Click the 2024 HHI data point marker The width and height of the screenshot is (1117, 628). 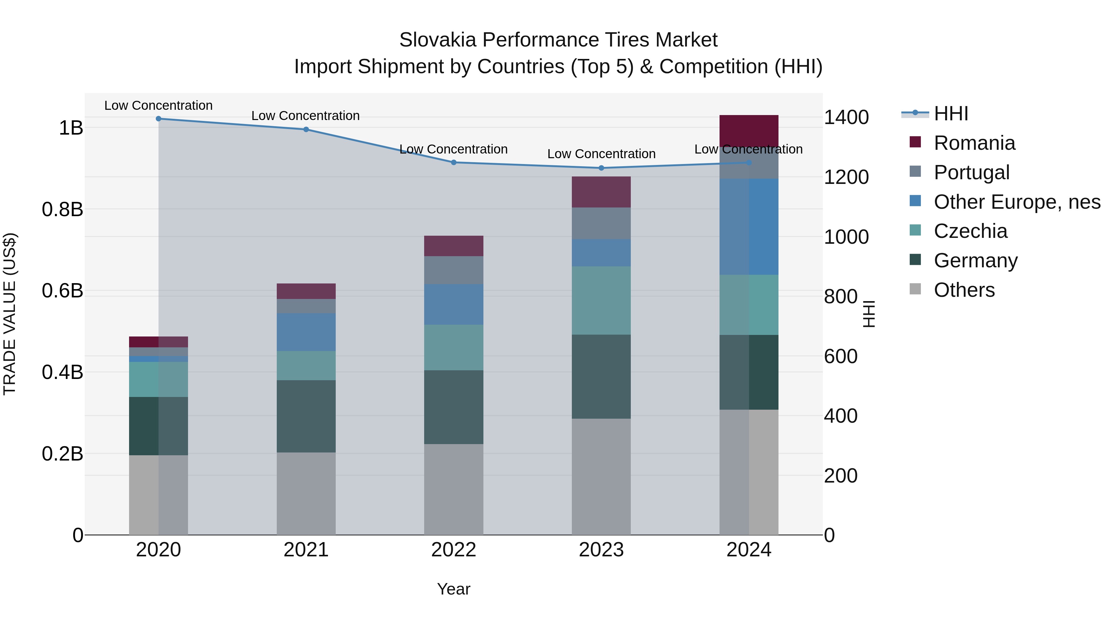(x=749, y=163)
